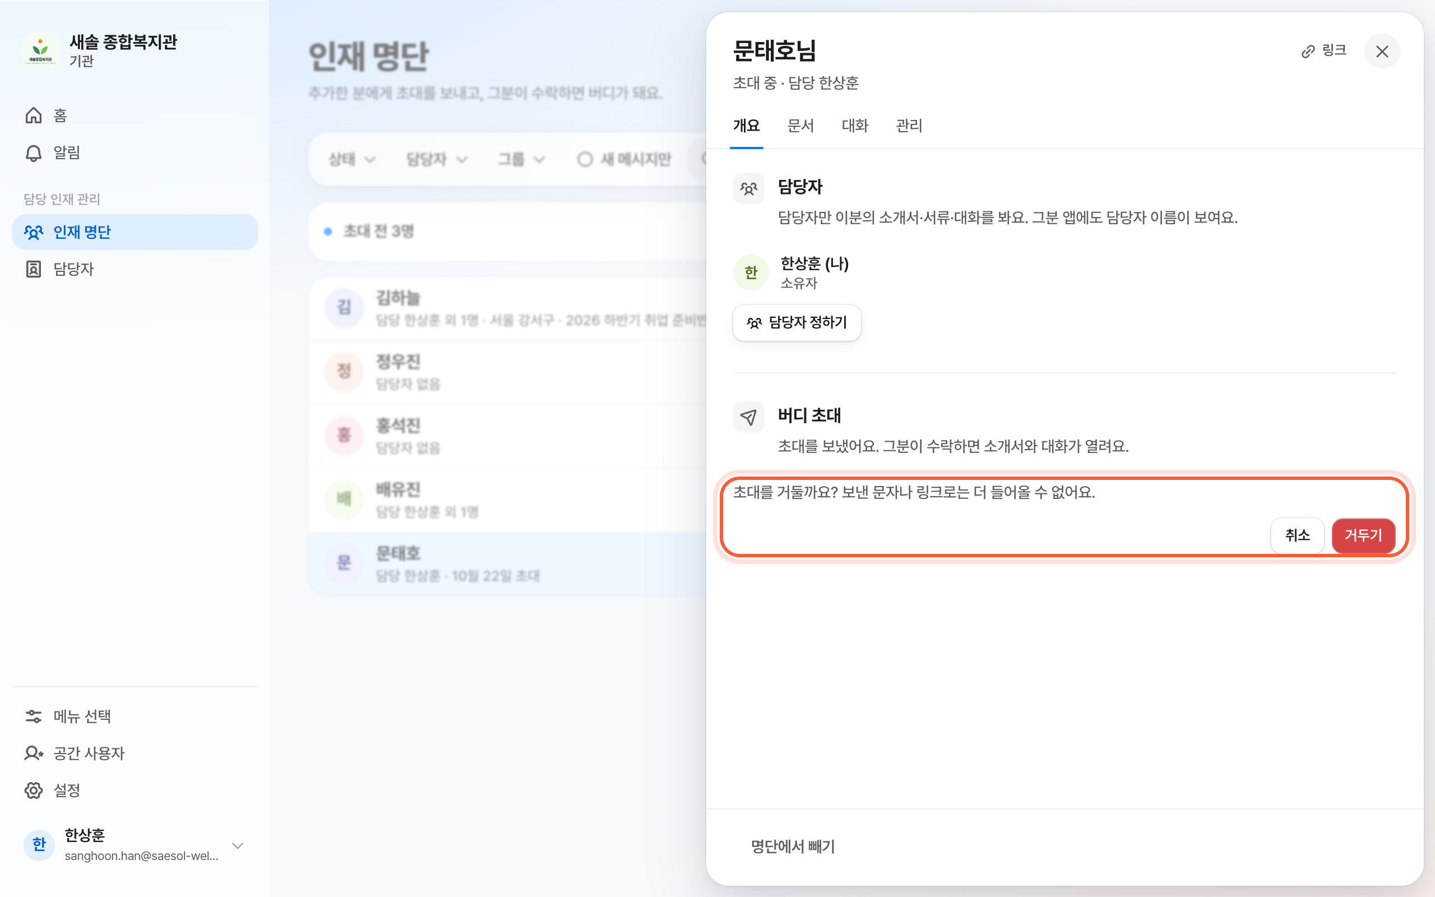This screenshot has width=1435, height=897.
Task: Click 홍석진's 홍 avatar circle
Action: pos(344,436)
